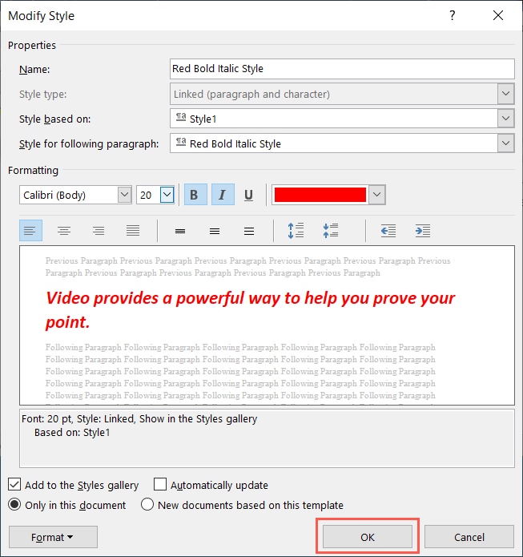
Task: Select Center alignment icon
Action: coord(64,231)
